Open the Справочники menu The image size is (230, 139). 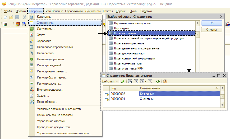click(74, 11)
